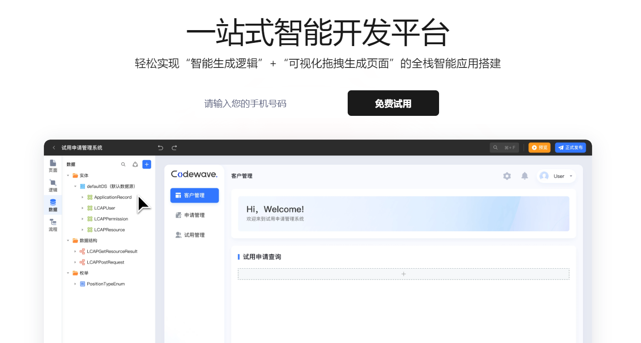
Task: Click the LCAPGetResourceResult label text
Action: click(112, 251)
